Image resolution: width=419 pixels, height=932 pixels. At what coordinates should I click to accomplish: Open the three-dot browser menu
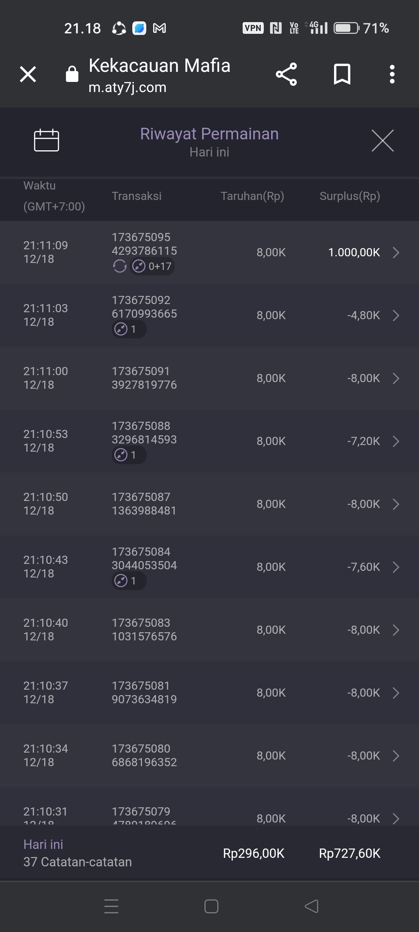[x=392, y=74]
